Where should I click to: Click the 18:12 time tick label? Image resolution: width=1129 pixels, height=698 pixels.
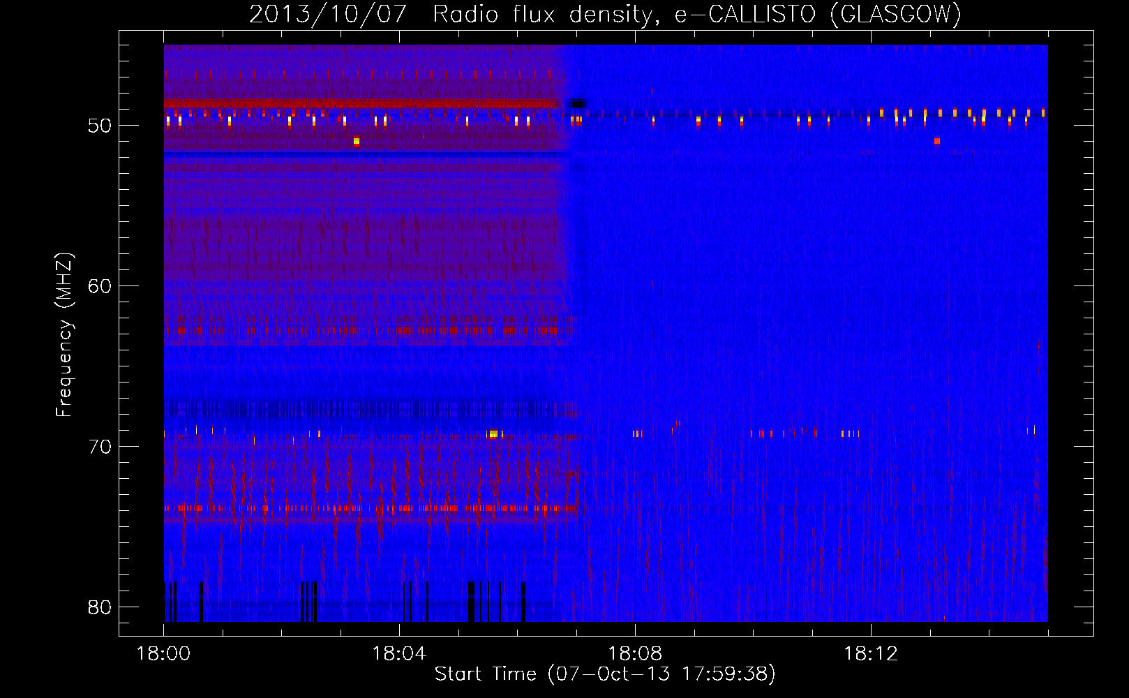[x=871, y=654]
